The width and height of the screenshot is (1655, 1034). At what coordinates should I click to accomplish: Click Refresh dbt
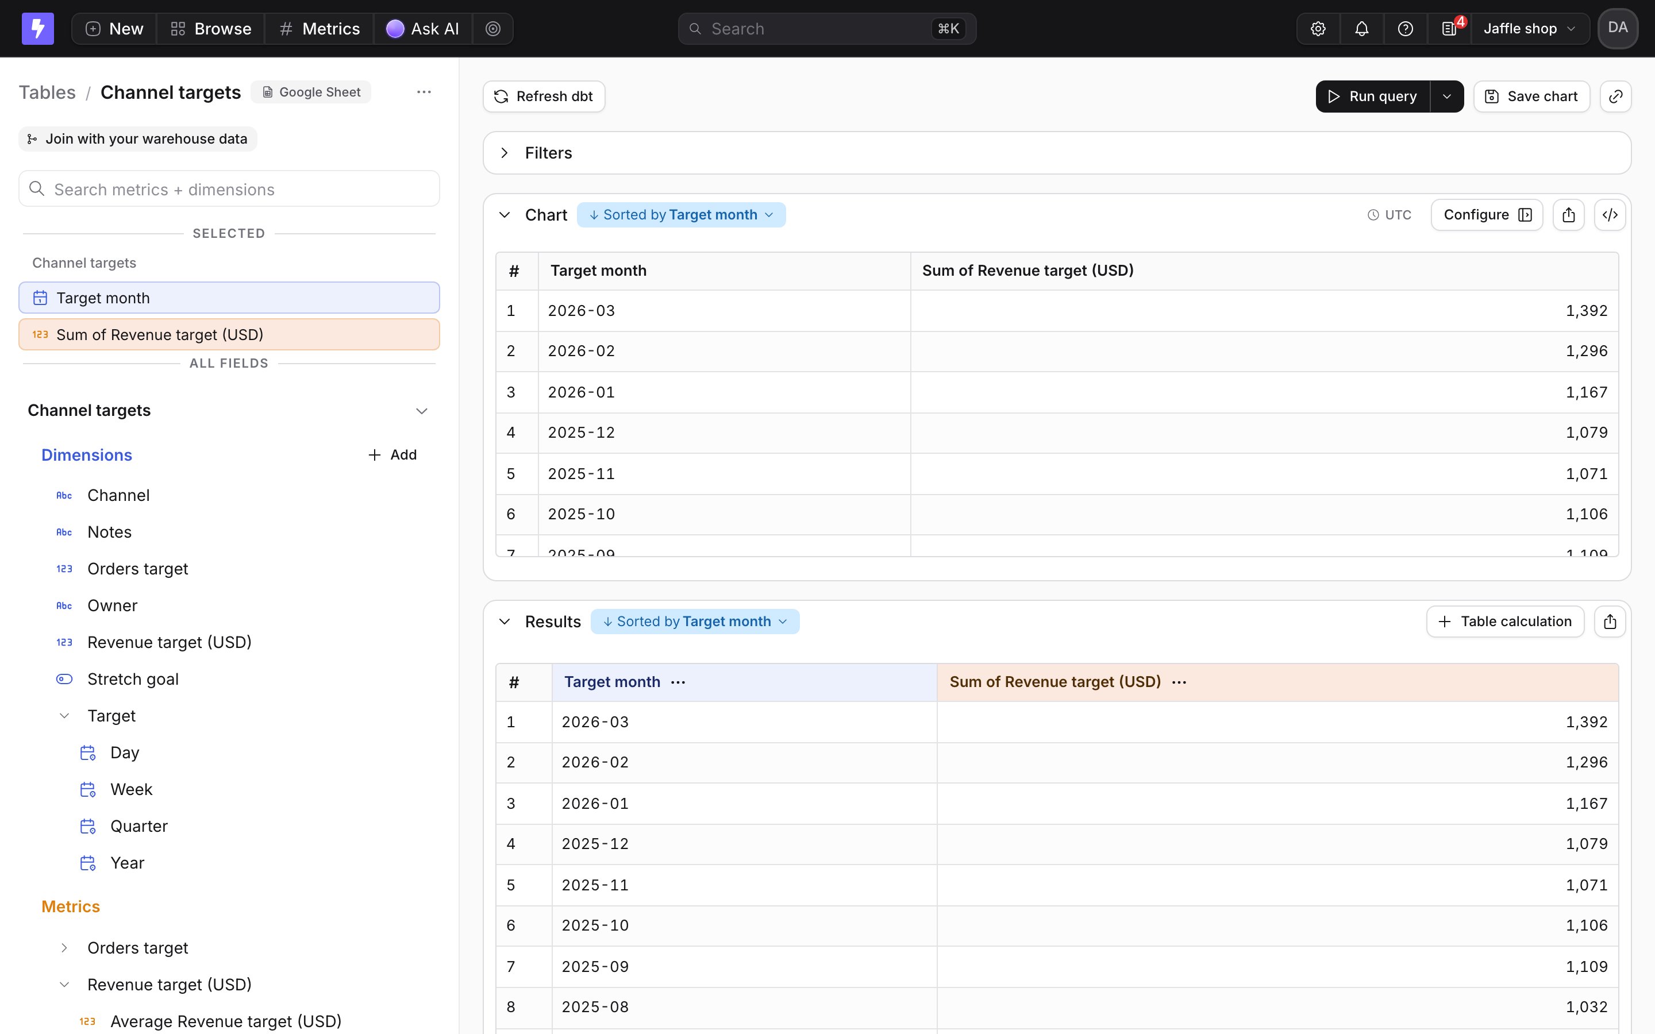point(544,97)
